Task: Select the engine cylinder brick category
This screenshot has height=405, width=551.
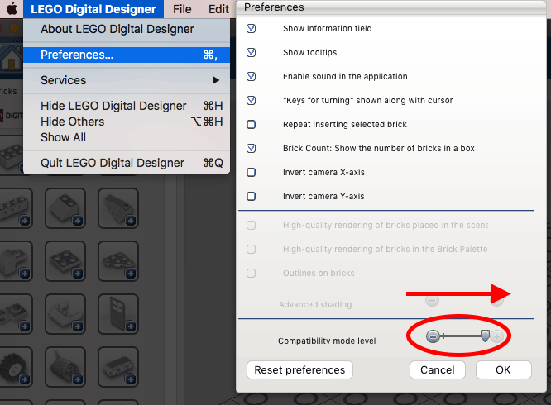Action: 65,367
